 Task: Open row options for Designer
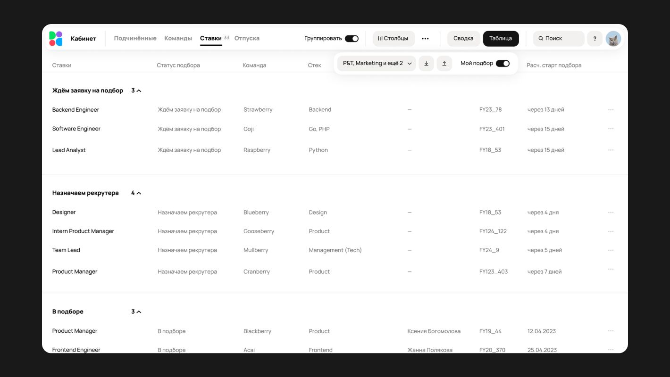point(611,213)
